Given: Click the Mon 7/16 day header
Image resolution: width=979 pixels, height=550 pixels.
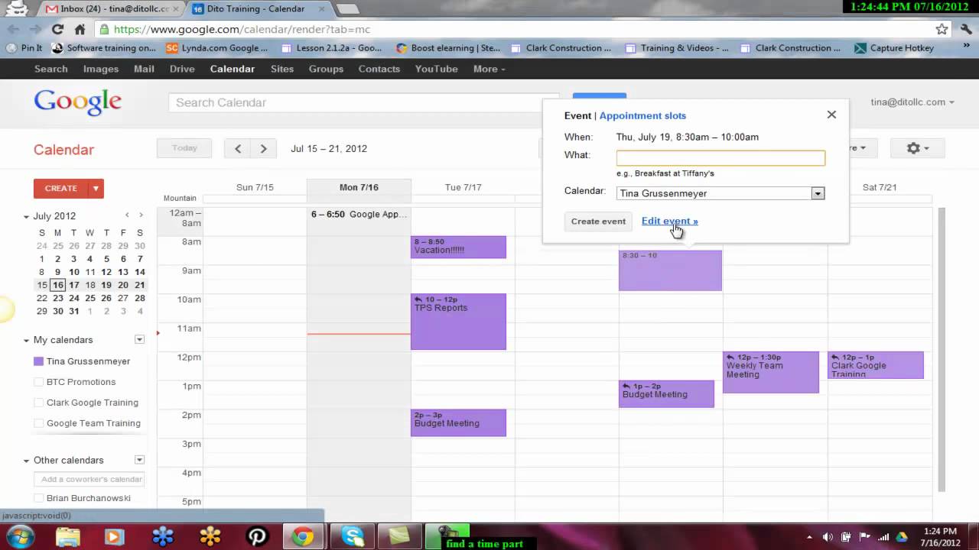Looking at the screenshot, I should point(359,187).
